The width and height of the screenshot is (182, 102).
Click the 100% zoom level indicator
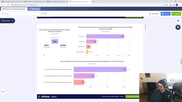coord(3,92)
